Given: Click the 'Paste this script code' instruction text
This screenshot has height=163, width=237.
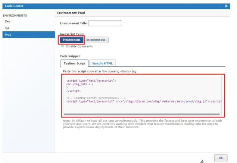Looking at the screenshot, I should click(100, 71).
